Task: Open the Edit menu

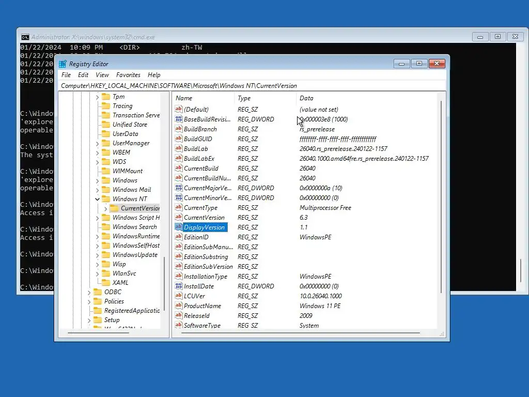Action: coord(83,75)
